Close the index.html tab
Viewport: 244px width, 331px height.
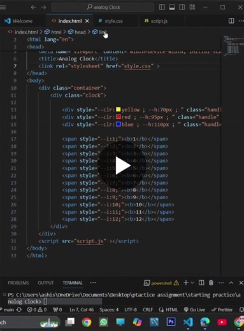pos(87,21)
